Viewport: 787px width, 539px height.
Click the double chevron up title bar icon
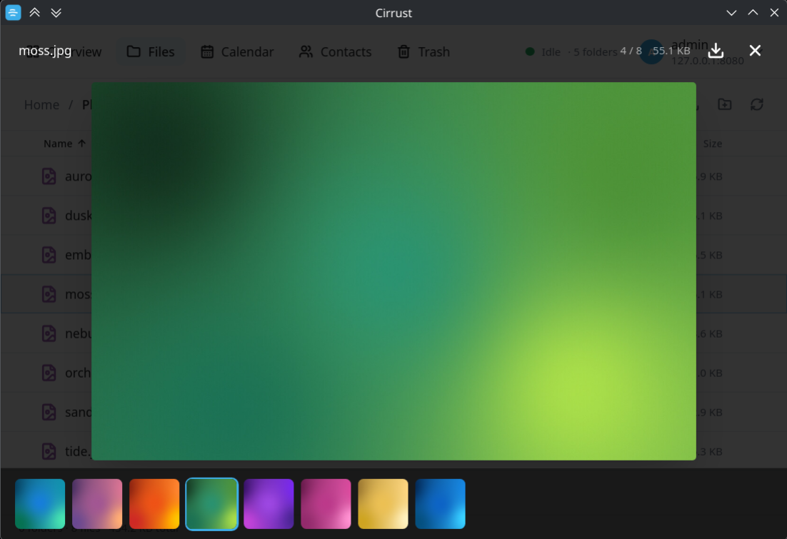coord(34,13)
